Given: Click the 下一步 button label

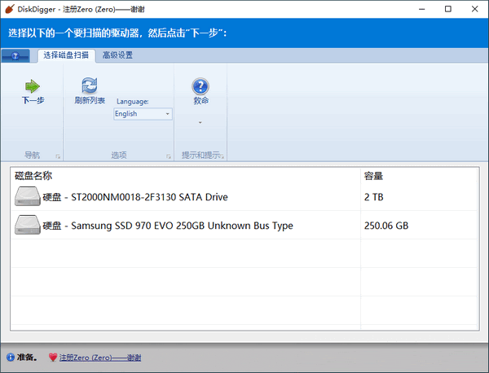Looking at the screenshot, I should pyautogui.click(x=33, y=100).
